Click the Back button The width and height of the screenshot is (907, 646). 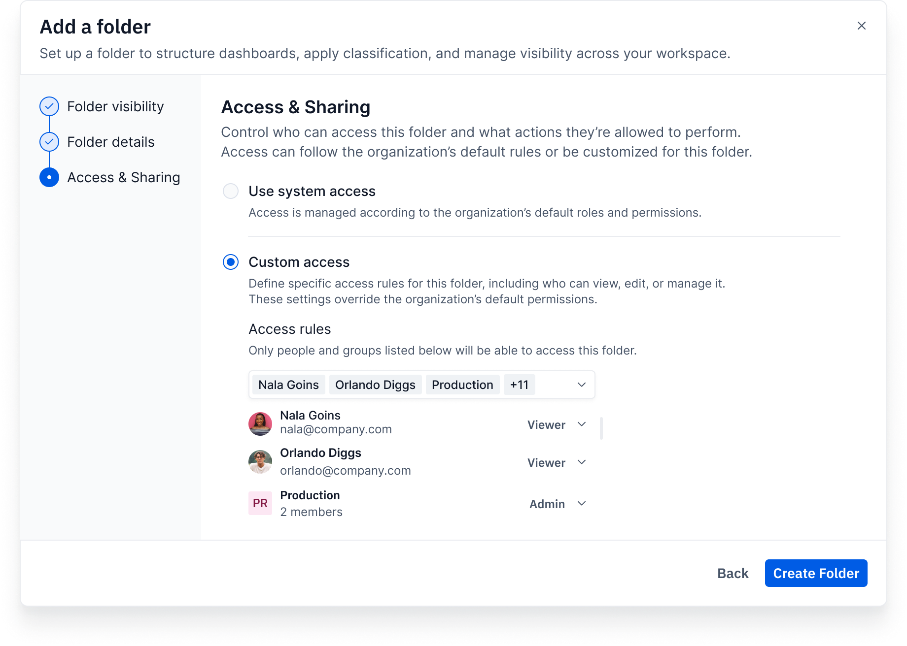click(733, 573)
